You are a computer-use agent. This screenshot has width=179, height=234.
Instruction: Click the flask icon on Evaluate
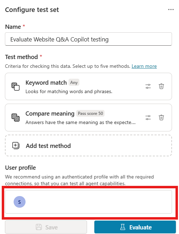pos(123,227)
